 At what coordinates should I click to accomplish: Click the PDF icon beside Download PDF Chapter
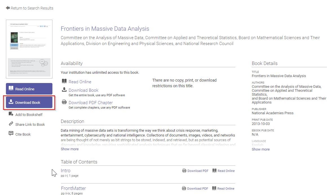[x=64, y=102]
